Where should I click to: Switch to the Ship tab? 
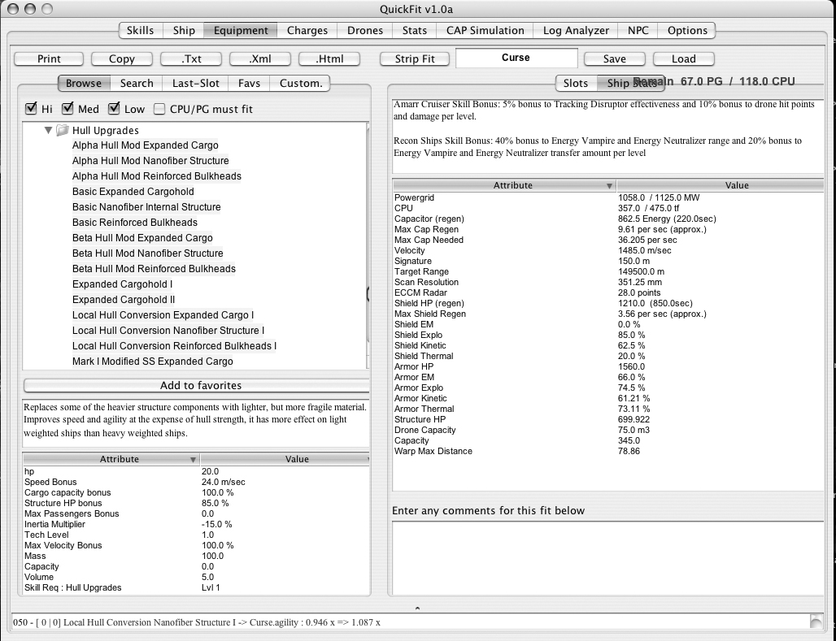pyautogui.click(x=184, y=30)
